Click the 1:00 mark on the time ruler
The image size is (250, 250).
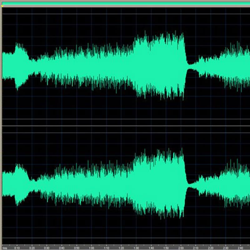click(x=92, y=248)
